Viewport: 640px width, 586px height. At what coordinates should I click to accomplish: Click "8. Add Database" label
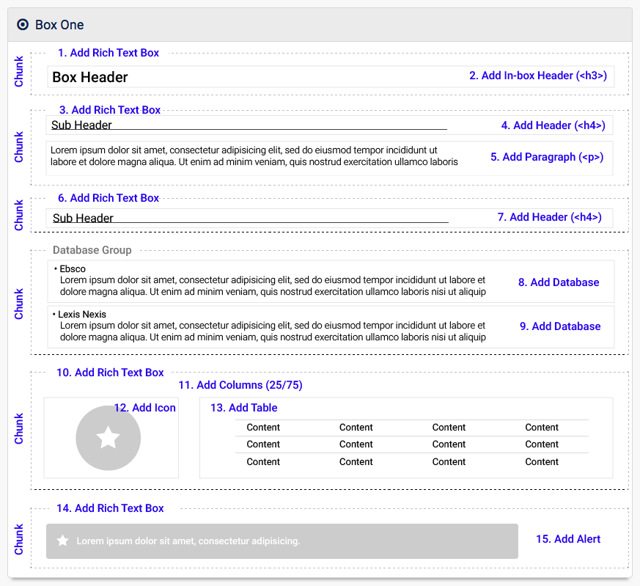point(559,282)
